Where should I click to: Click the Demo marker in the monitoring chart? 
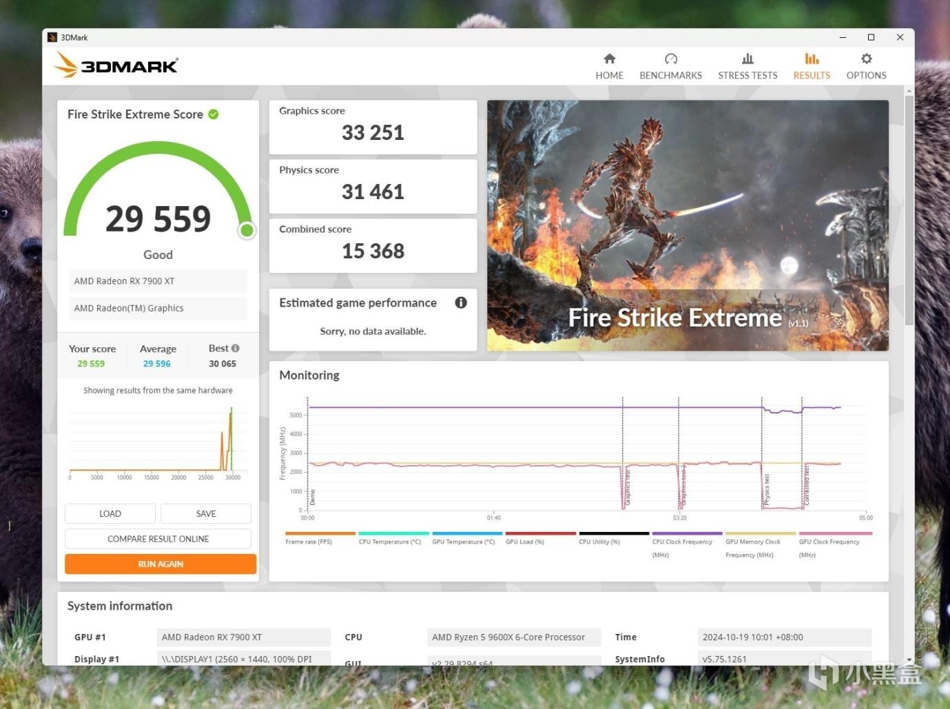tap(312, 497)
